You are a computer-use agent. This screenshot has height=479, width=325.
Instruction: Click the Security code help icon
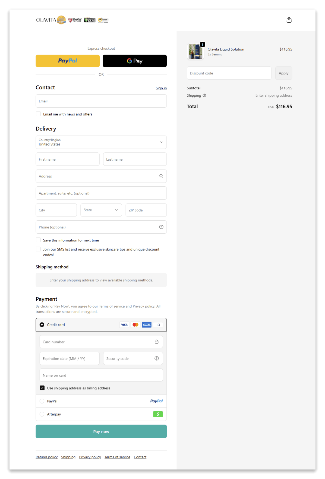(x=156, y=358)
